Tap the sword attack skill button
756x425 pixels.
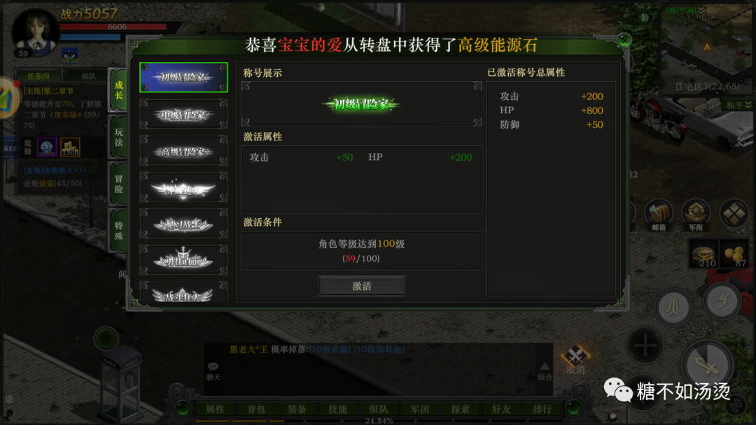(707, 366)
